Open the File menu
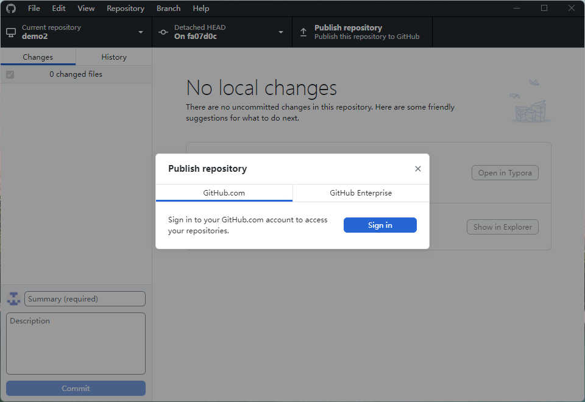This screenshot has height=402, width=585. click(34, 9)
